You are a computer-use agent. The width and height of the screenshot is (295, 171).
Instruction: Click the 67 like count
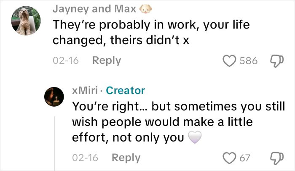[x=245, y=158]
